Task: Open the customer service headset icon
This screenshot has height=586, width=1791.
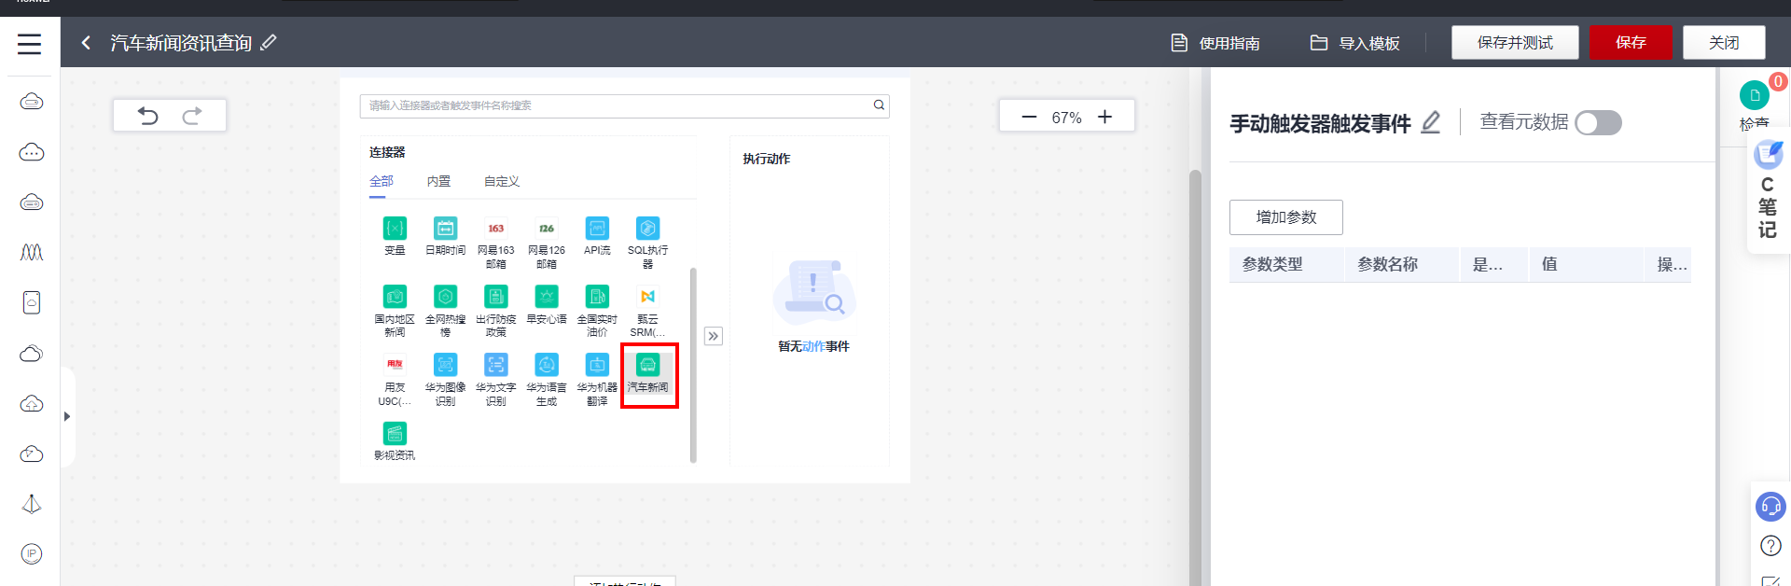Action: [x=1770, y=507]
